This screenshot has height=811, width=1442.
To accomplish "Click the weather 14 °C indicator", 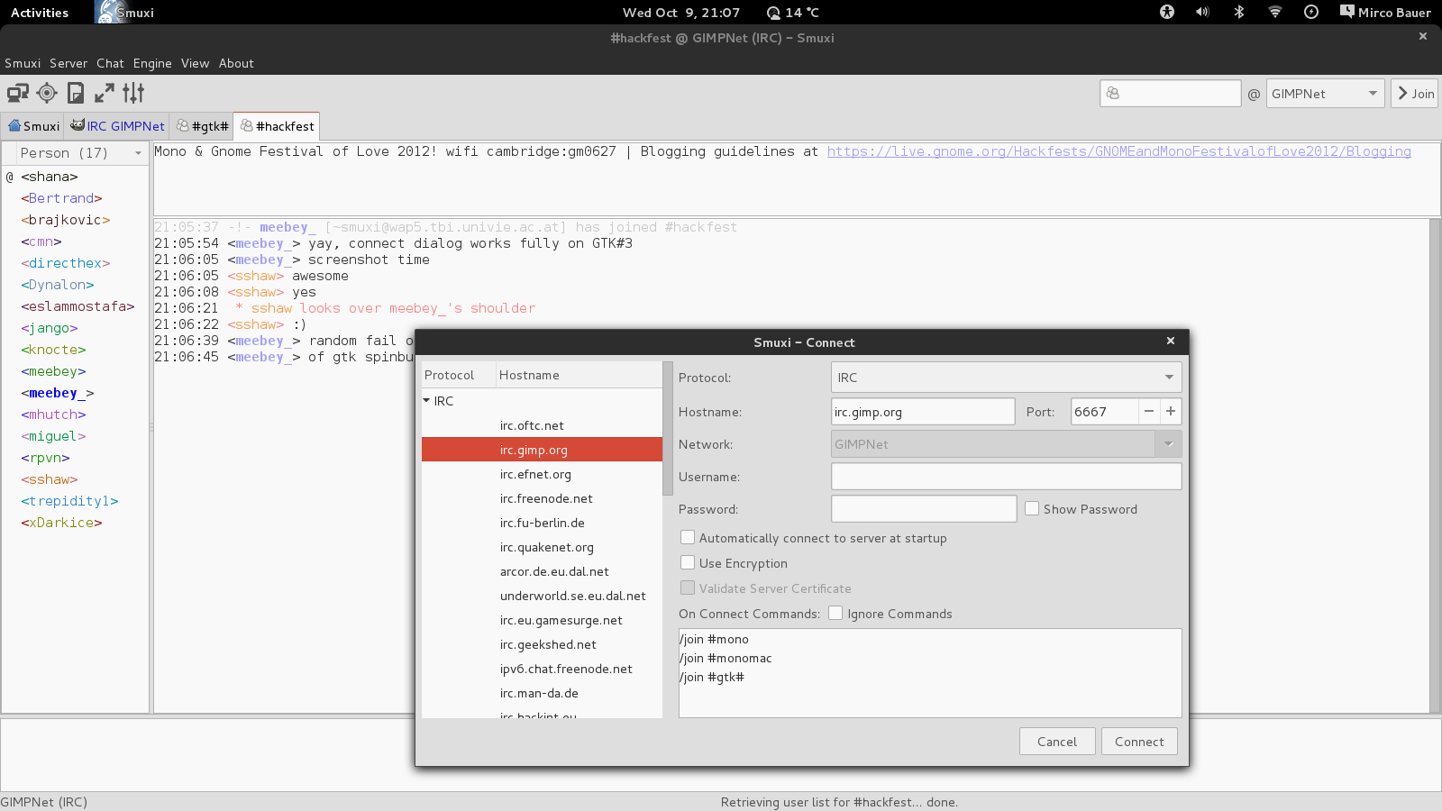I will (793, 13).
